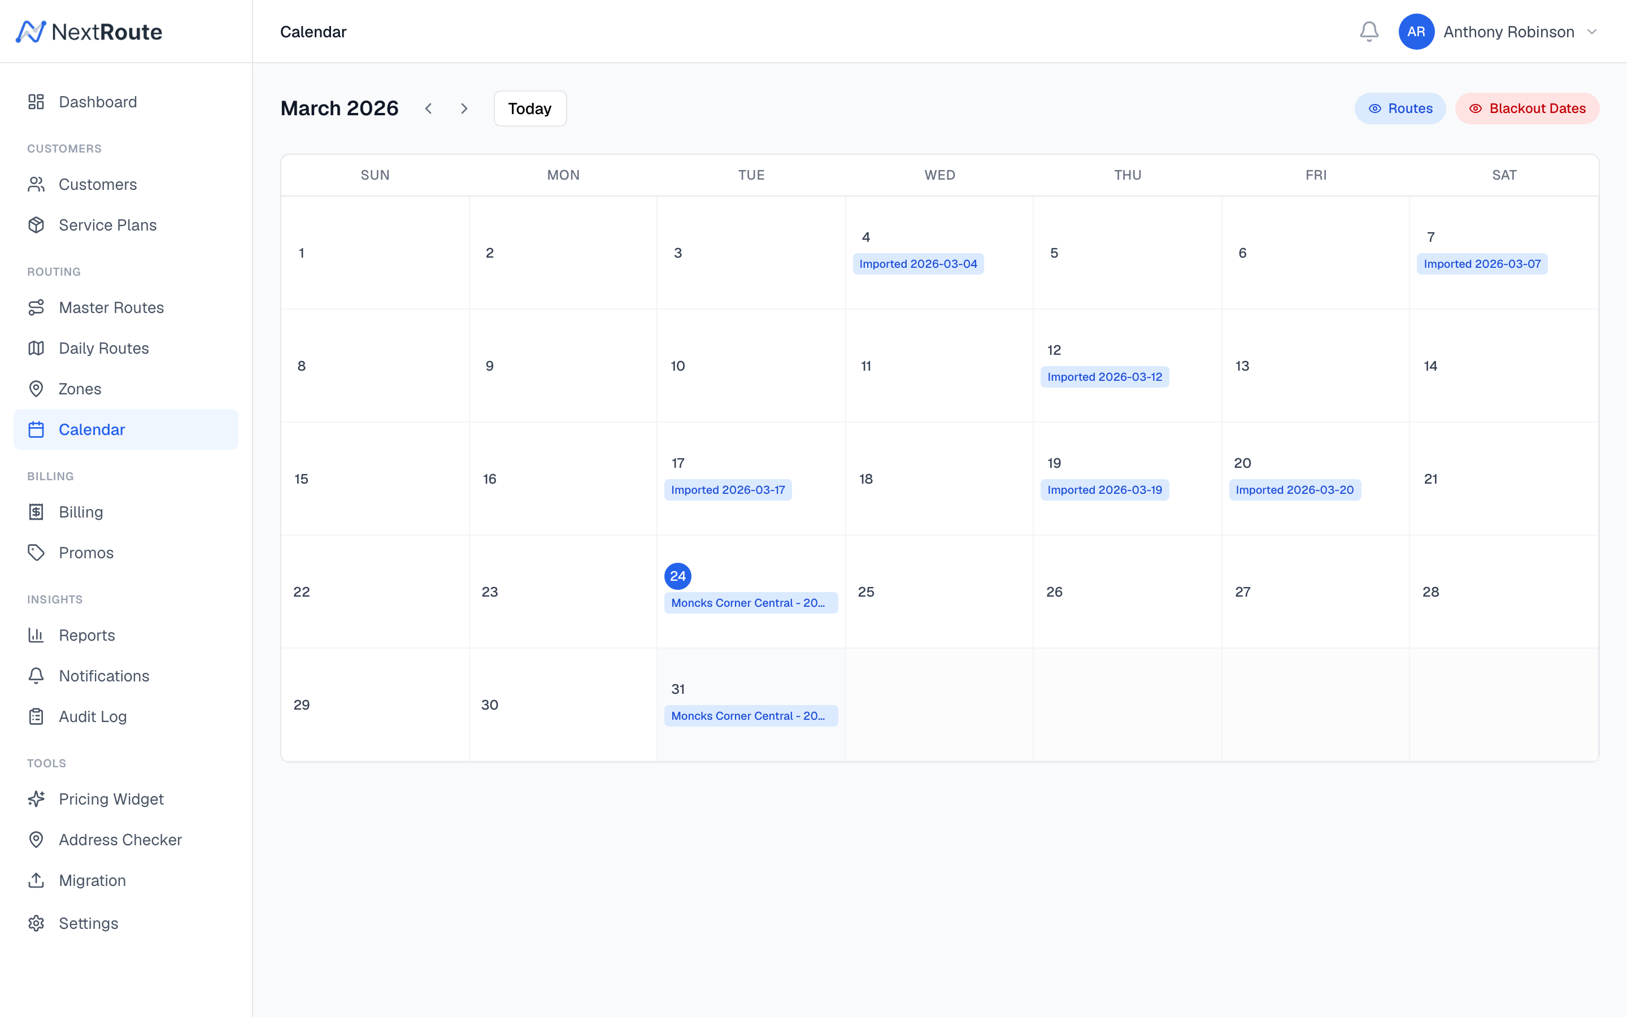Click the Zones map-pin icon
Viewport: 1627px width, 1017px height.
click(x=36, y=389)
